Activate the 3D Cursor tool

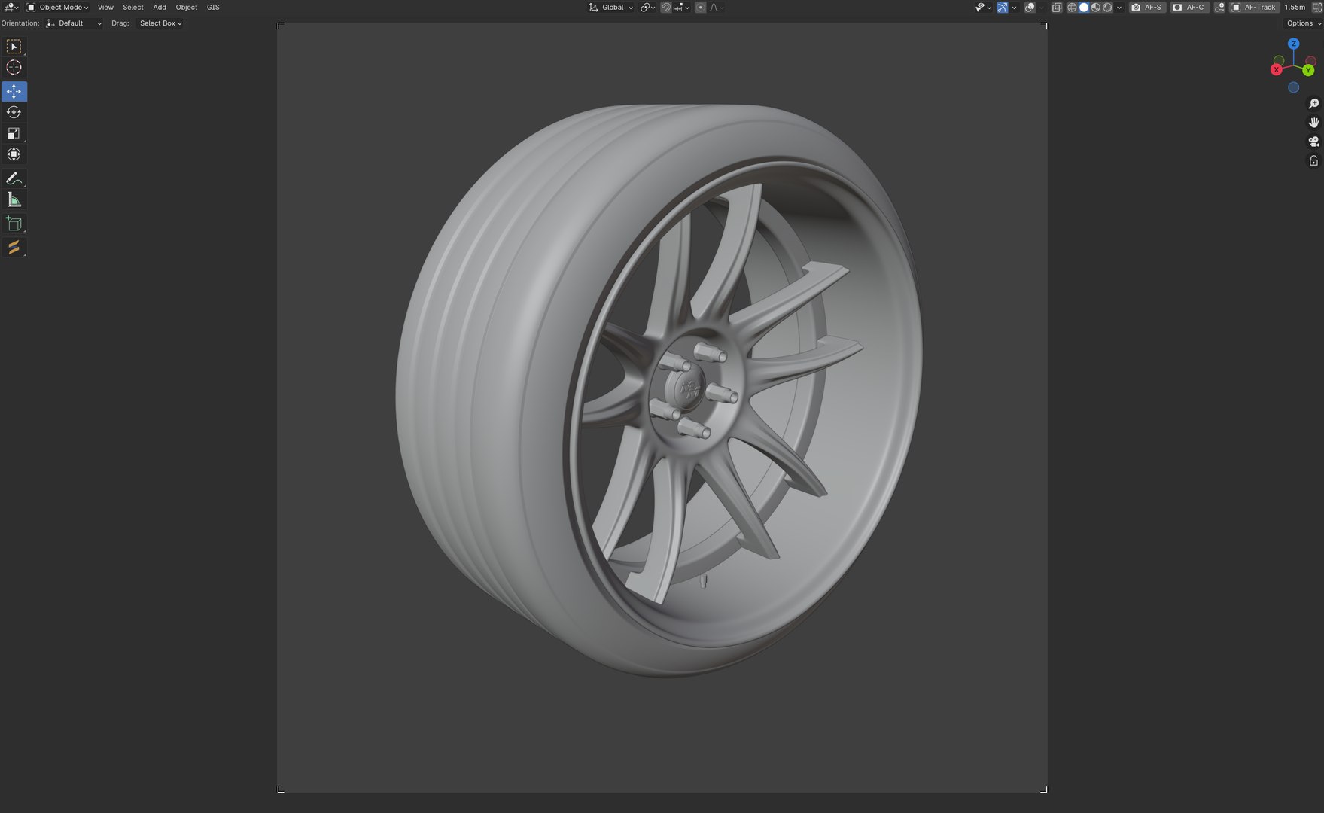(14, 68)
